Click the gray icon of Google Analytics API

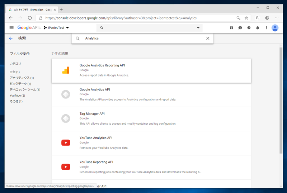tap(66, 95)
